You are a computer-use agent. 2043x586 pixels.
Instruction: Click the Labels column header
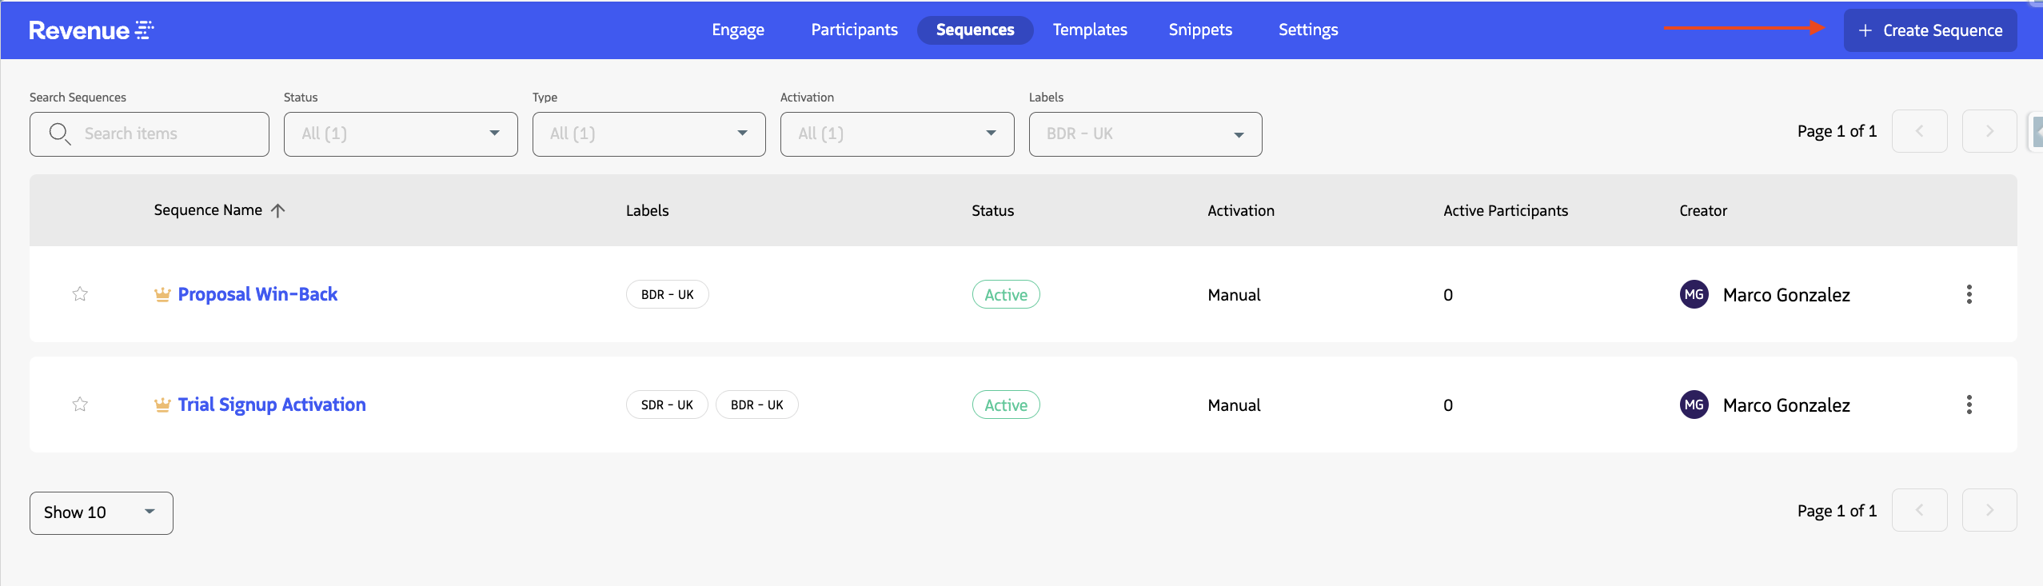(647, 210)
